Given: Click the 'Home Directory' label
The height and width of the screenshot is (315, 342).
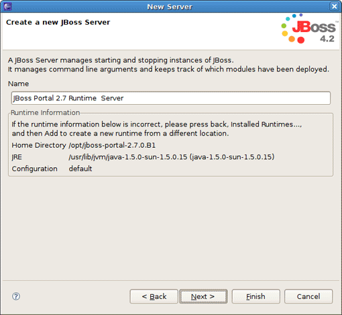Looking at the screenshot, I should [39, 145].
